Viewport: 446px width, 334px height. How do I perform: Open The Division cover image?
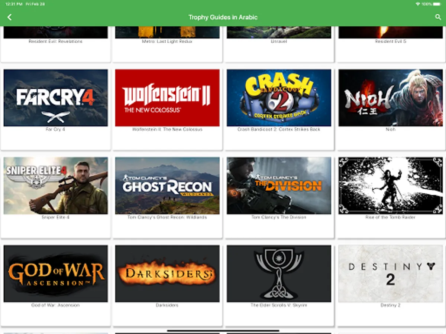[279, 186]
